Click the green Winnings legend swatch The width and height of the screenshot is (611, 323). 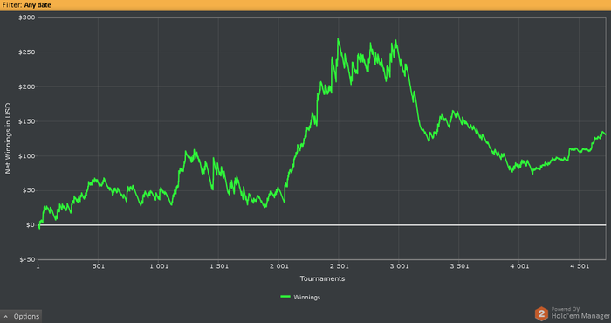285,297
